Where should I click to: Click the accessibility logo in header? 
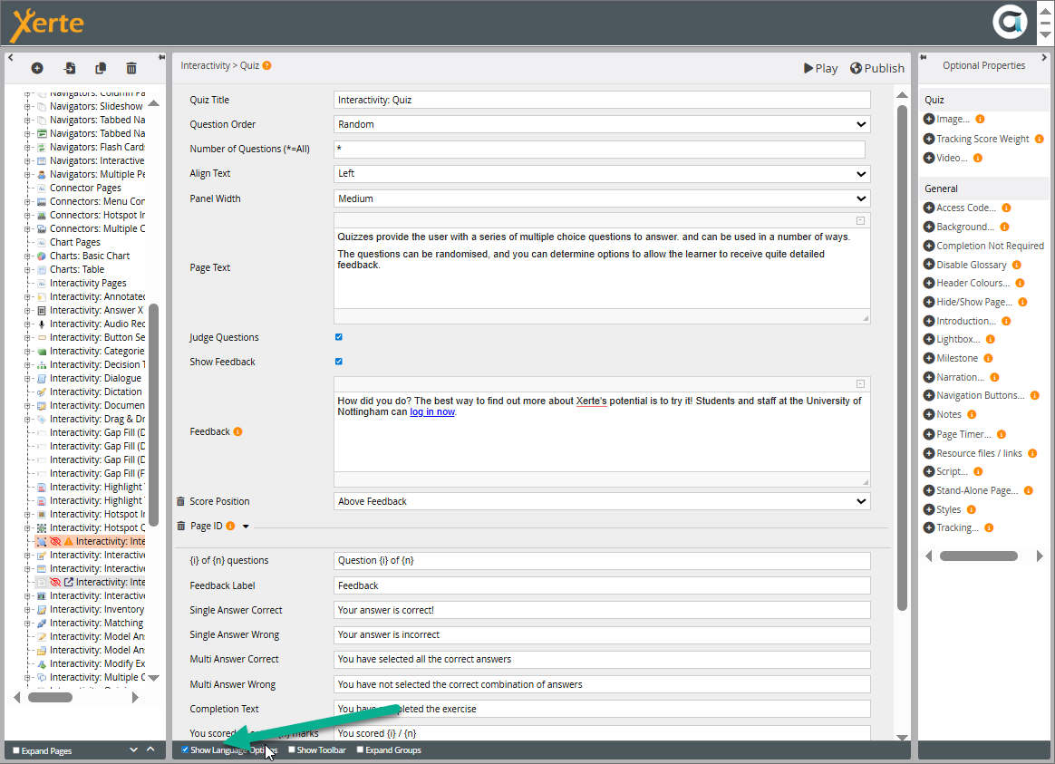(x=1010, y=23)
